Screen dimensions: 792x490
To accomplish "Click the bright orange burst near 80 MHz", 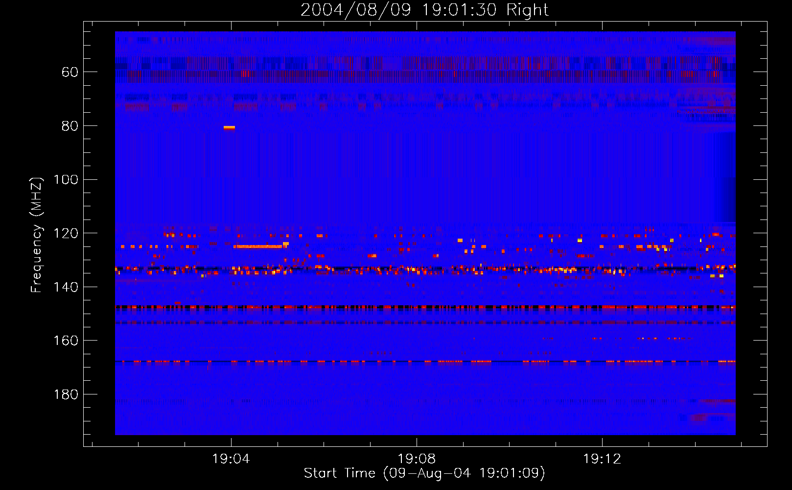I will pos(229,128).
